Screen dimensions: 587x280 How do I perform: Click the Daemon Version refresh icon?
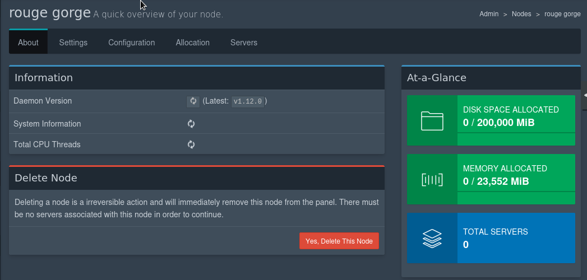(x=193, y=101)
